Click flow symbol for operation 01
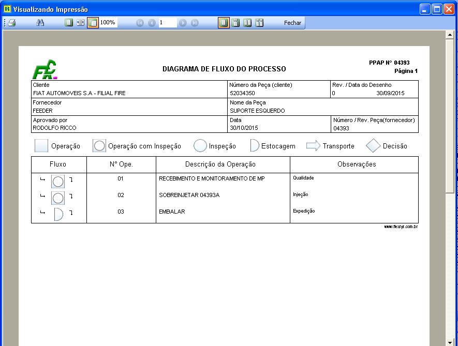Image resolution: width=458 pixels, height=346 pixels. [x=58, y=182]
